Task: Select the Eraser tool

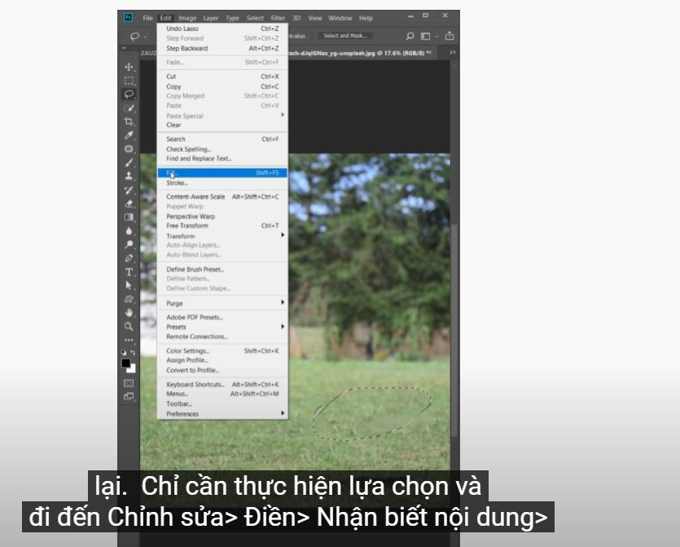Action: [x=129, y=204]
